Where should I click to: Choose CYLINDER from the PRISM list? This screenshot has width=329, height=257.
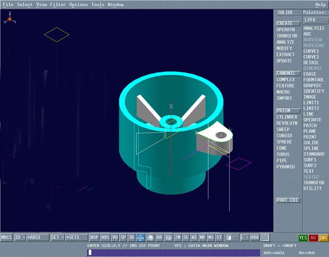tap(287, 117)
